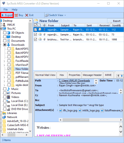Check the Pictures folder checkbox
This screenshot has height=143, width=124.
[x=5, y=93]
